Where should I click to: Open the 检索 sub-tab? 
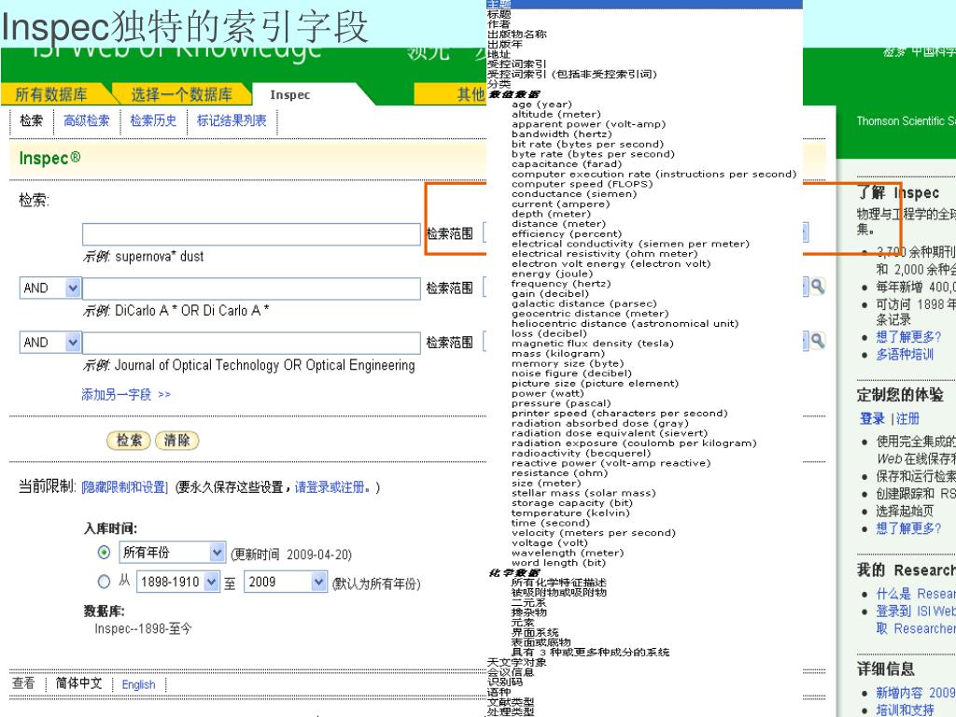pyautogui.click(x=31, y=120)
